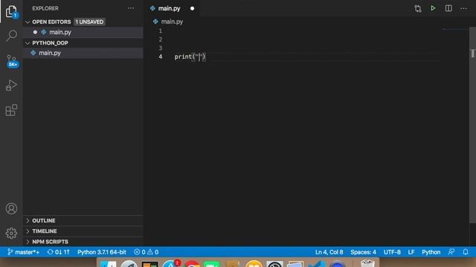Run Python file with green play button
476x267 pixels.
point(433,8)
